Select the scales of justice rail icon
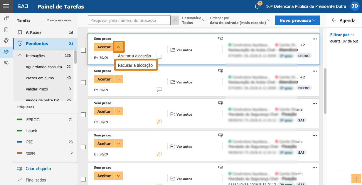The height and width of the screenshot is (185, 362). pyautogui.click(x=6, y=52)
